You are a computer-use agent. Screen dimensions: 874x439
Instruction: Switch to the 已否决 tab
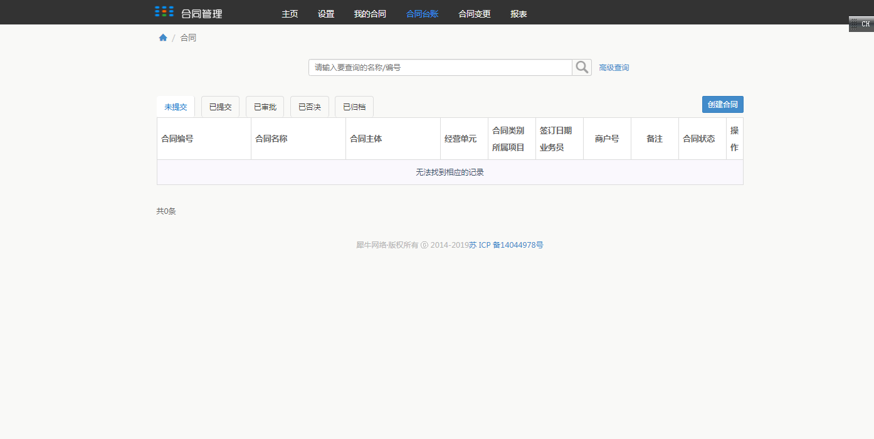pyautogui.click(x=309, y=107)
